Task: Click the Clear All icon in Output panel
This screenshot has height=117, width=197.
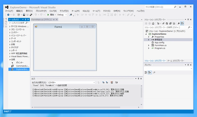Action: coord(112,82)
